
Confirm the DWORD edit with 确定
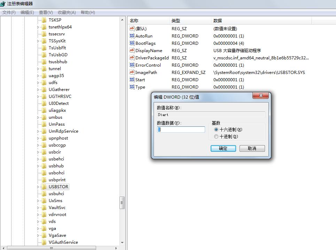click(x=223, y=148)
